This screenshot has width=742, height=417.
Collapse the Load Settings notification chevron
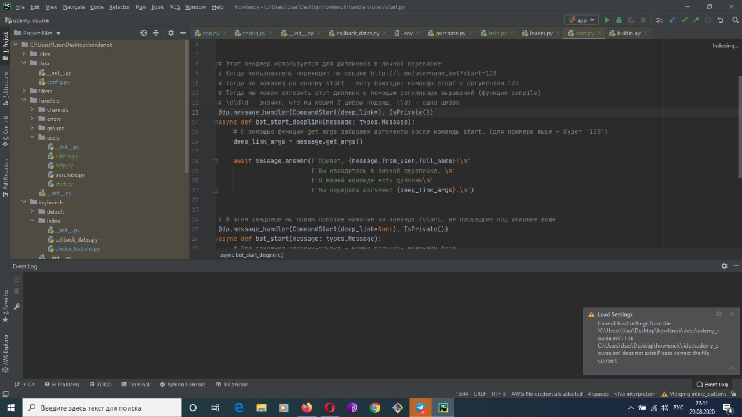tap(732, 368)
